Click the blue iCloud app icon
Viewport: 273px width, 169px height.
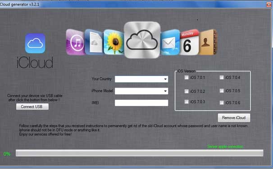(35, 44)
